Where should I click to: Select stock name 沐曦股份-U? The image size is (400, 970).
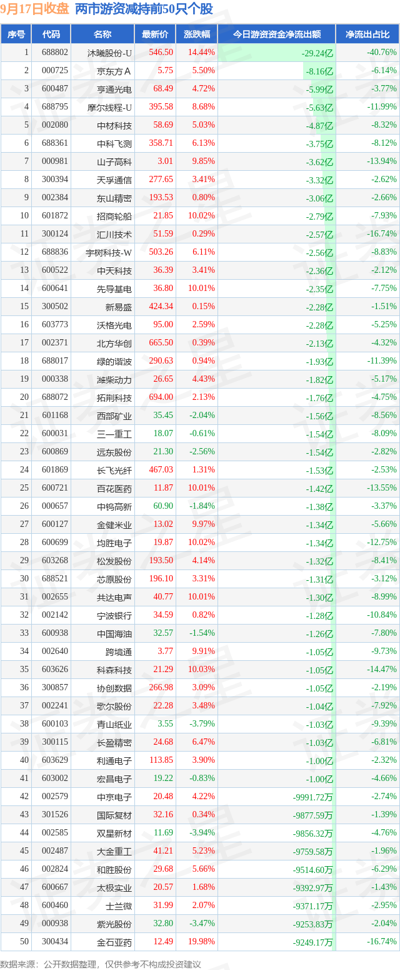(110, 53)
